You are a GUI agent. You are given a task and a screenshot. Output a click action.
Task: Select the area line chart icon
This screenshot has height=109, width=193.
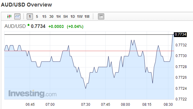coord(17,17)
